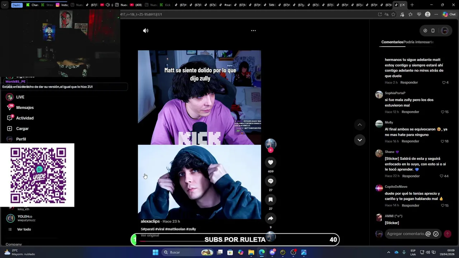Open the LIVE section in the sidebar
The height and width of the screenshot is (258, 459).
pos(20,97)
